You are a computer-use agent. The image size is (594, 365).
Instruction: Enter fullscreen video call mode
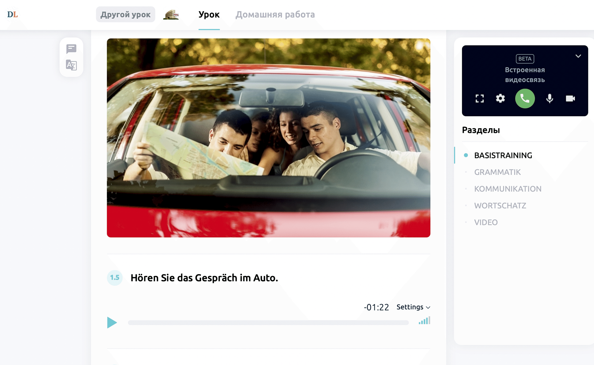click(x=480, y=99)
